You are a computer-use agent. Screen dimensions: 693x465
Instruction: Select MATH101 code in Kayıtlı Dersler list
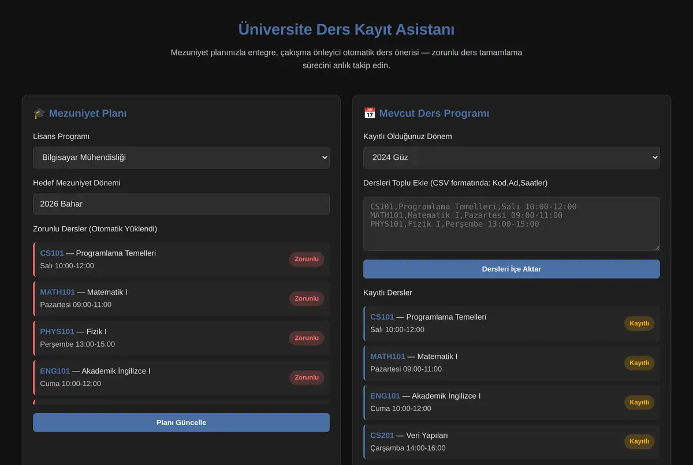[x=388, y=357]
